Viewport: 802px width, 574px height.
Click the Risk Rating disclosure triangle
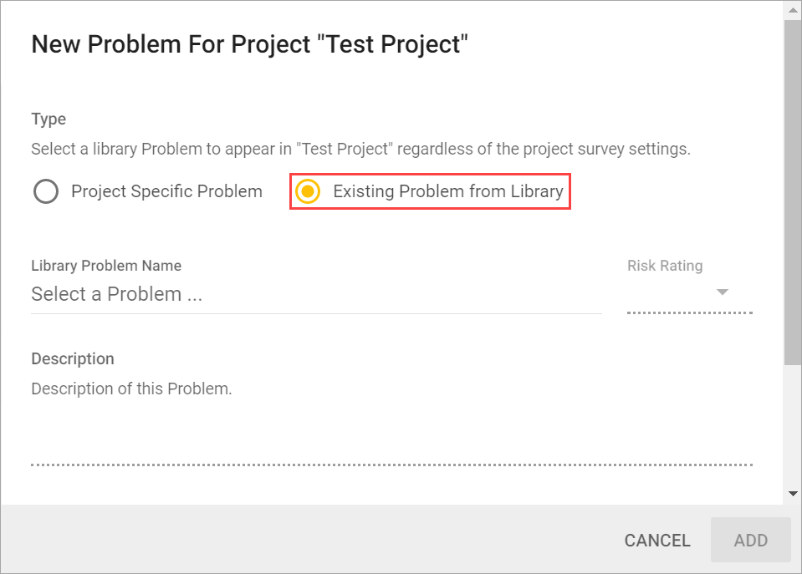point(722,293)
